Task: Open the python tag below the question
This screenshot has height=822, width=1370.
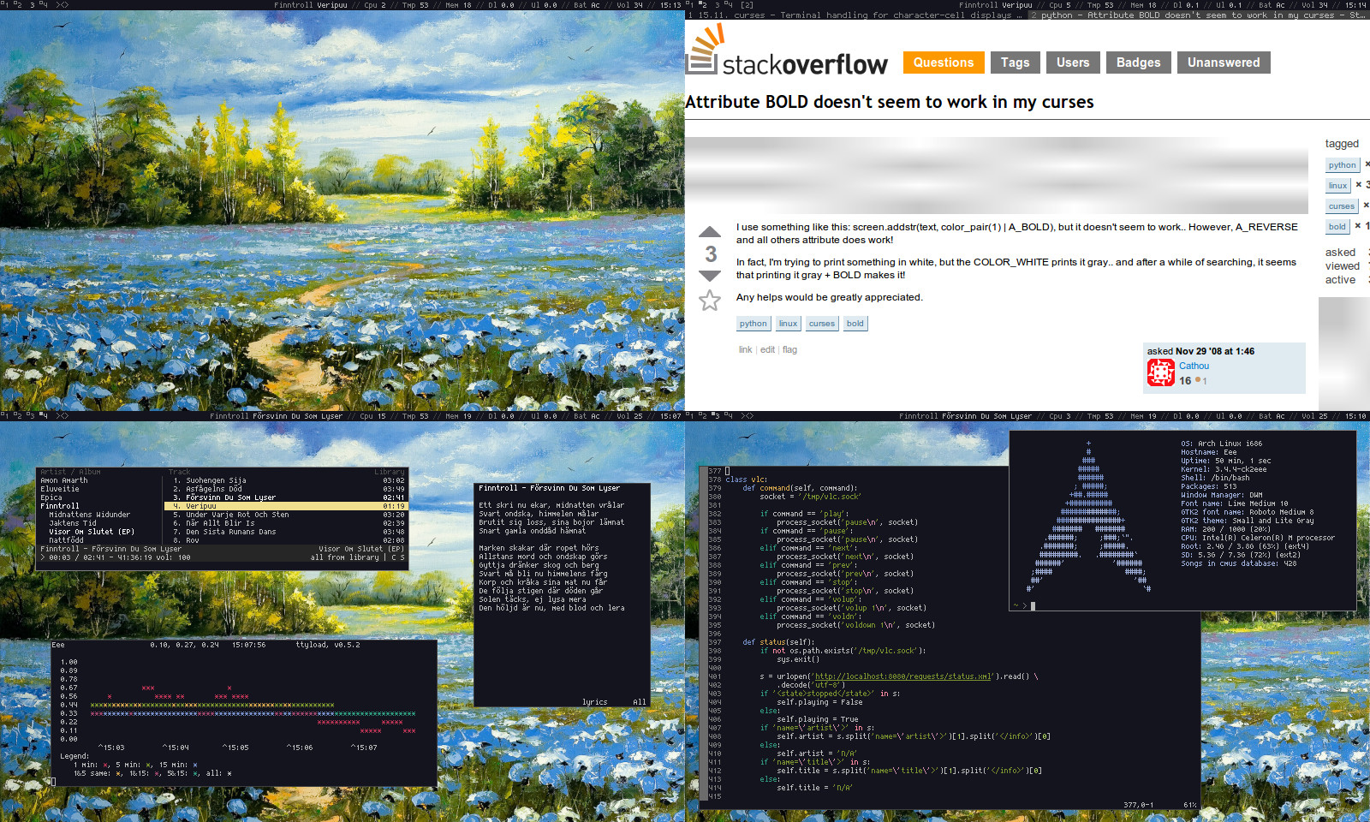Action: [x=753, y=324]
